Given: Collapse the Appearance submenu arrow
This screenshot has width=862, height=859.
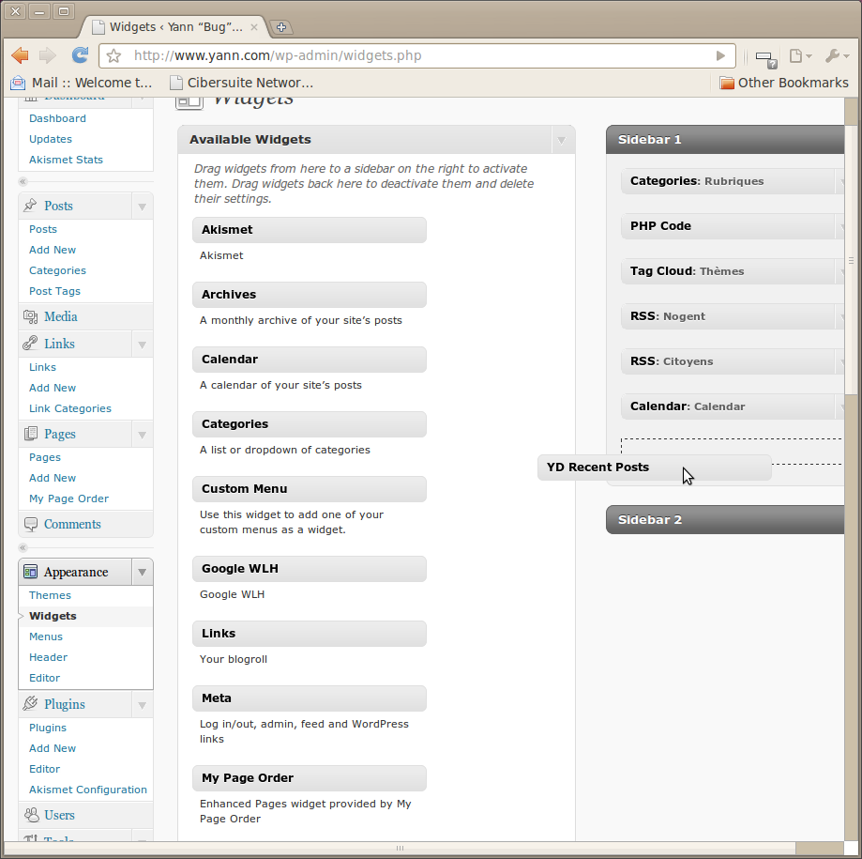Looking at the screenshot, I should click(x=142, y=573).
